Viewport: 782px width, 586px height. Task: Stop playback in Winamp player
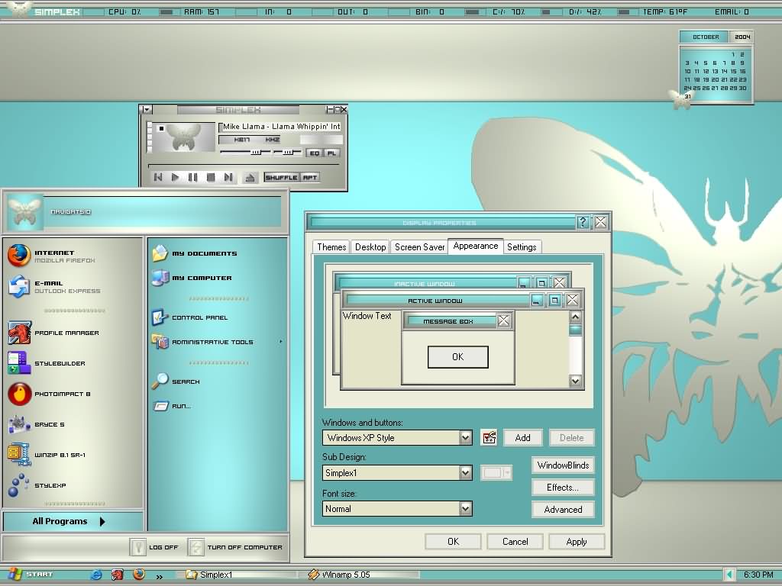211,177
